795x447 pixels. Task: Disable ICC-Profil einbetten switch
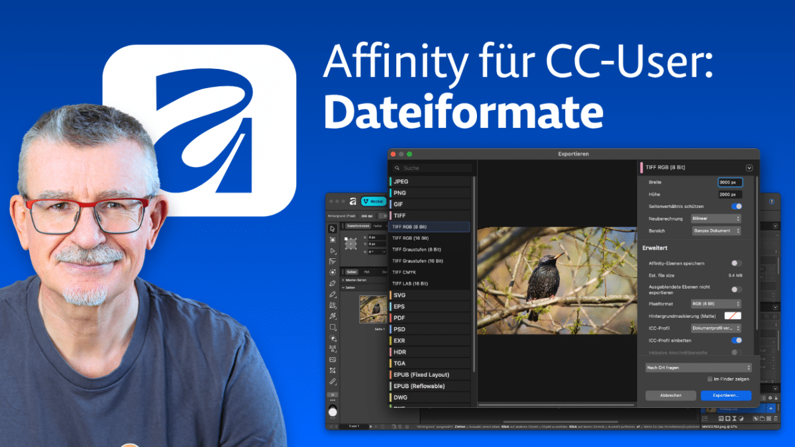click(736, 340)
